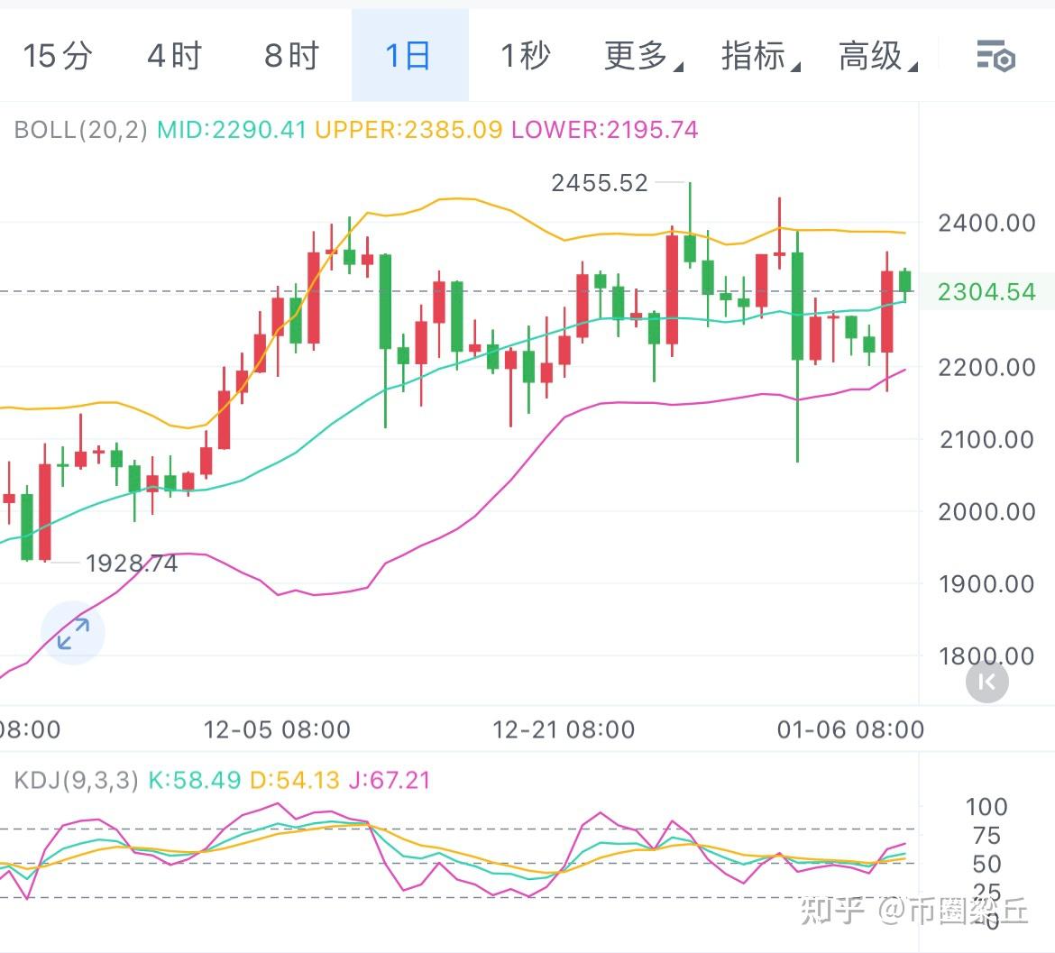
Task: Tap the 100 level on the KDJ axis
Action: coord(986,807)
